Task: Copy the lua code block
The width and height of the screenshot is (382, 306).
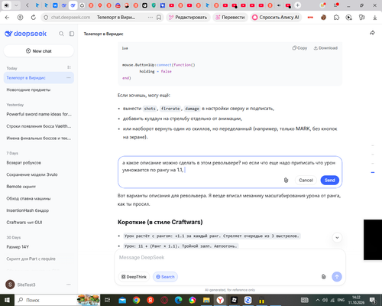Action: point(299,48)
